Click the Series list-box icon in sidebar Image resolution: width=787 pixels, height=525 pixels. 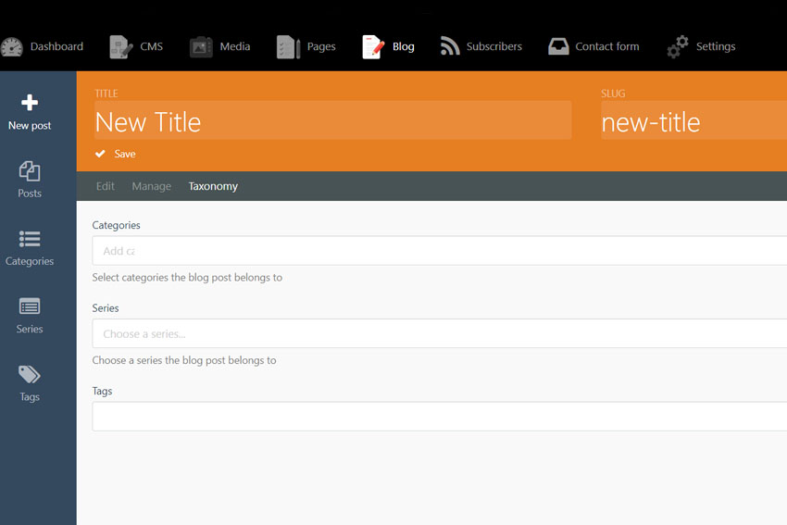(x=30, y=306)
